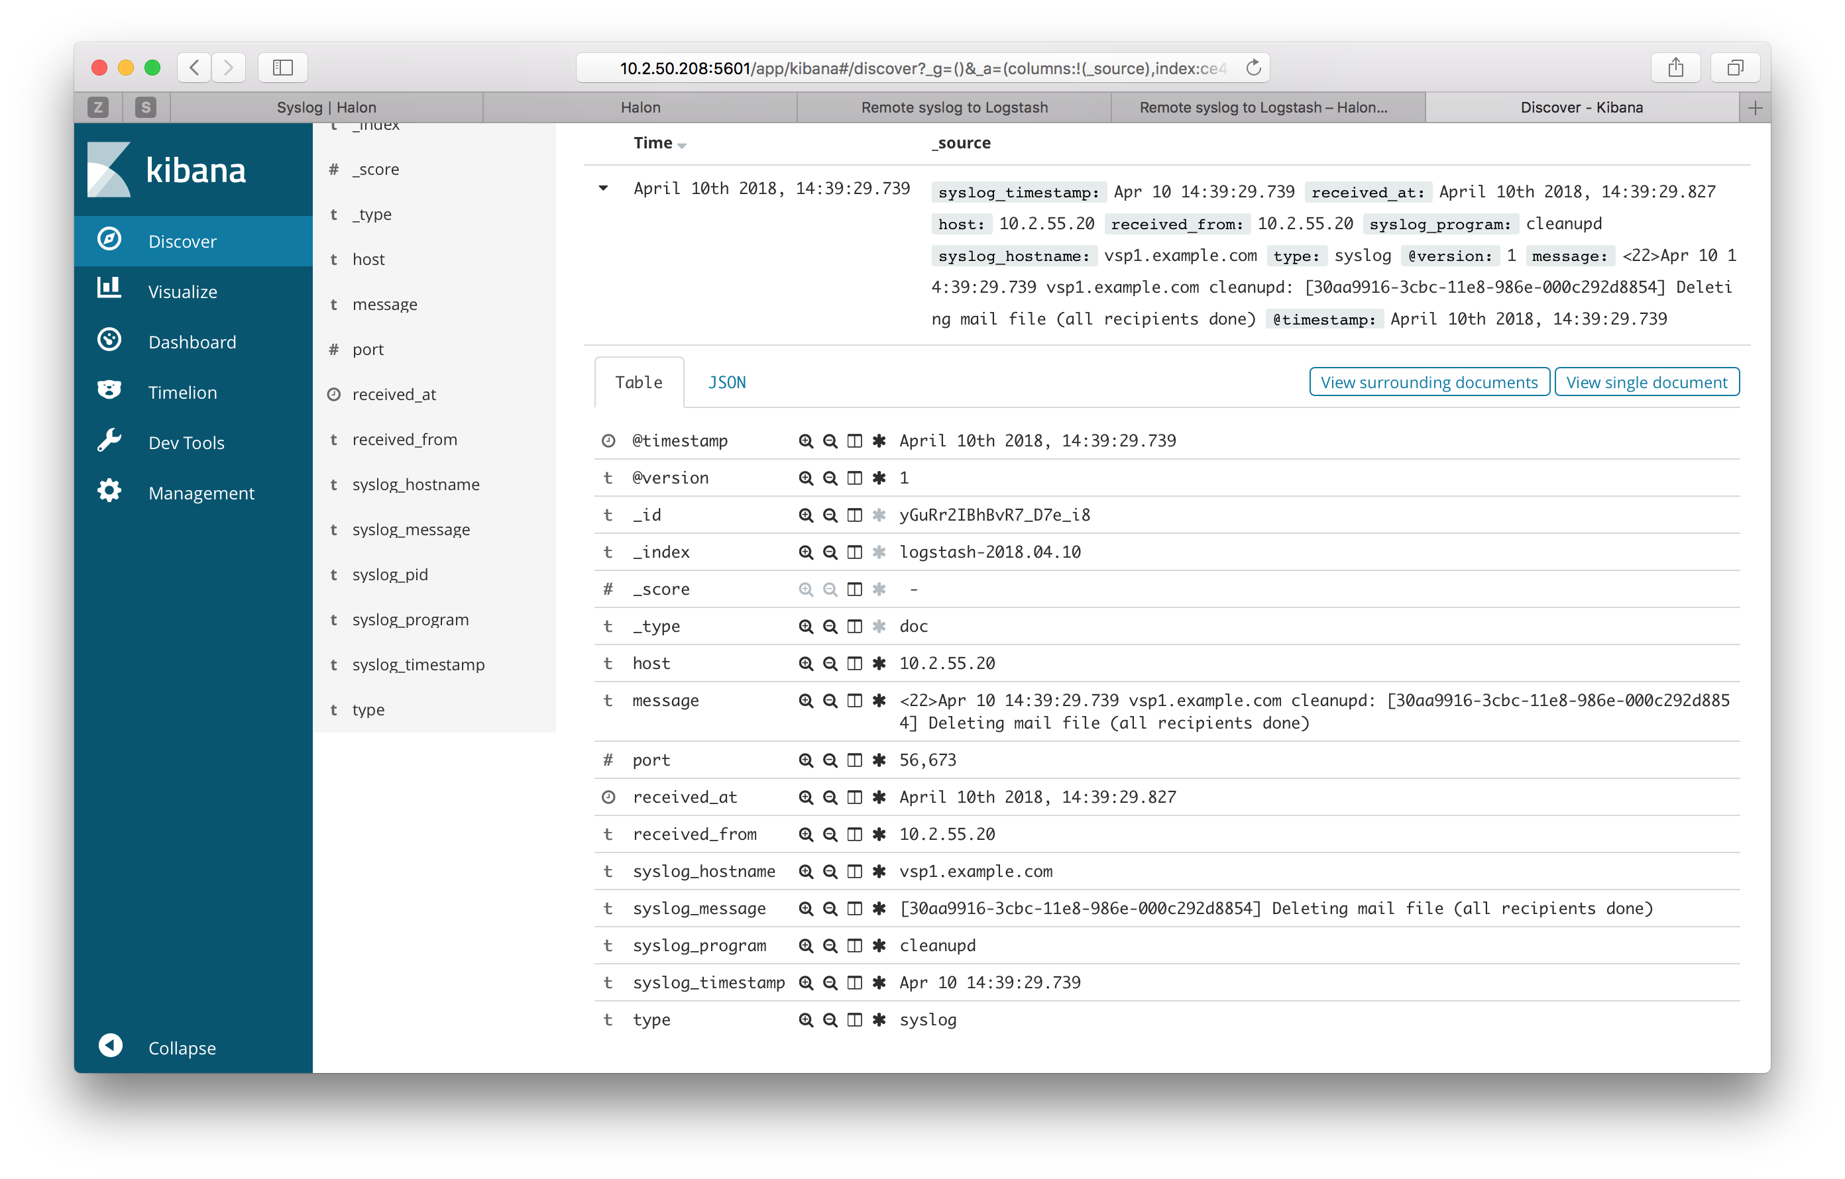This screenshot has width=1845, height=1179.
Task: Toggle column for syslog_hostname in table
Action: [x=854, y=871]
